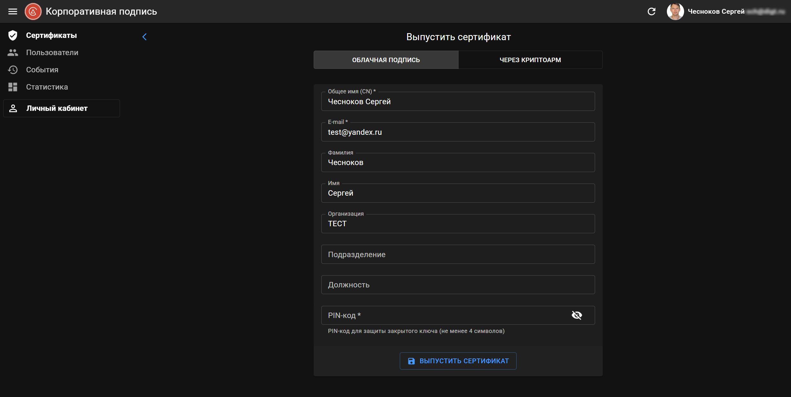Click the refresh icon in the header

652,11
